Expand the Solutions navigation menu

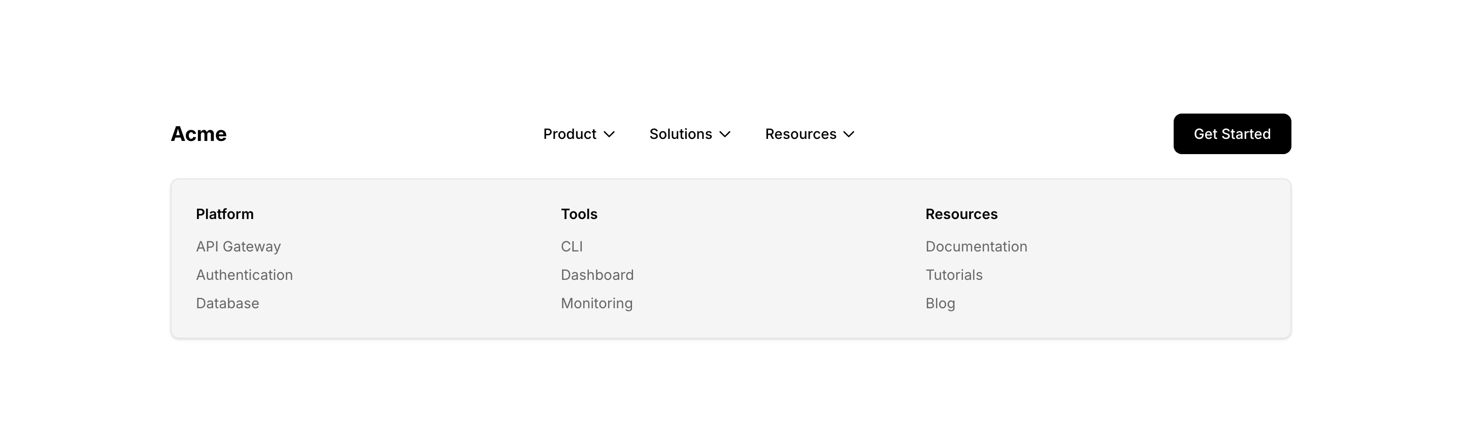(680, 134)
